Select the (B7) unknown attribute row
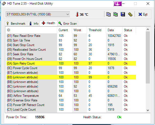This screenshot has width=155, height=125. (x=71, y=73)
